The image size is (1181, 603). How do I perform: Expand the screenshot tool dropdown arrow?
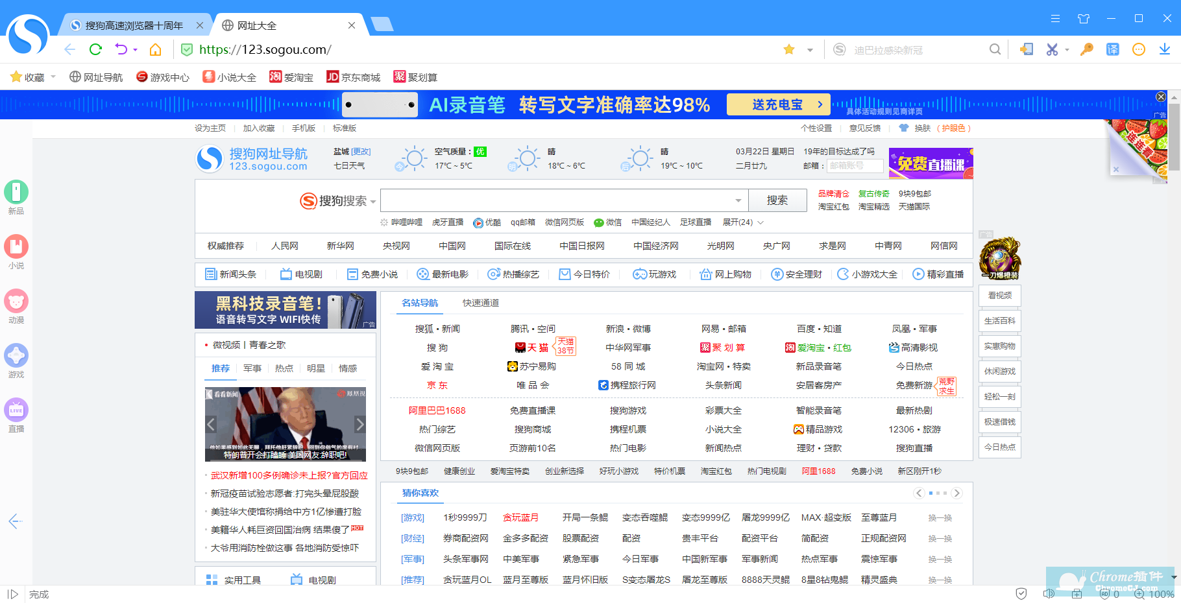coord(1067,50)
